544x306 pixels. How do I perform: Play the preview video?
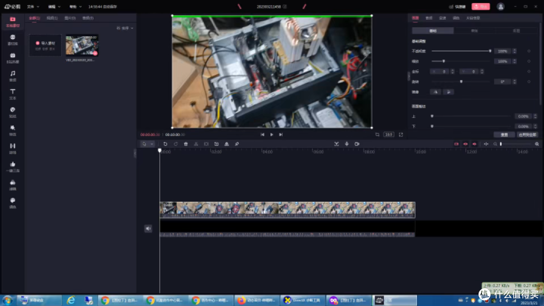click(271, 134)
